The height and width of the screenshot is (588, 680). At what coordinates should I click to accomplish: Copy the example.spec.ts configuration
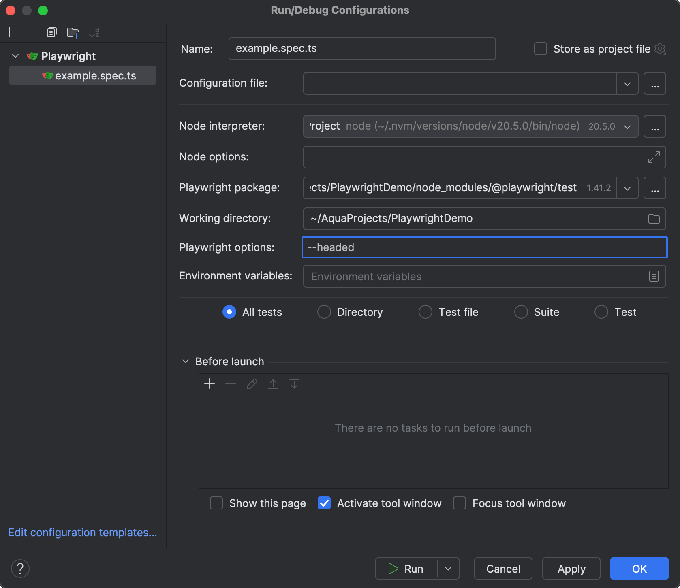pos(51,32)
